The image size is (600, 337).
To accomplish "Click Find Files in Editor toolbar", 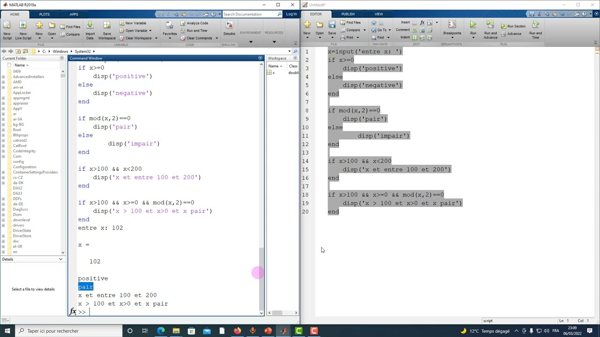I will (x=351, y=22).
